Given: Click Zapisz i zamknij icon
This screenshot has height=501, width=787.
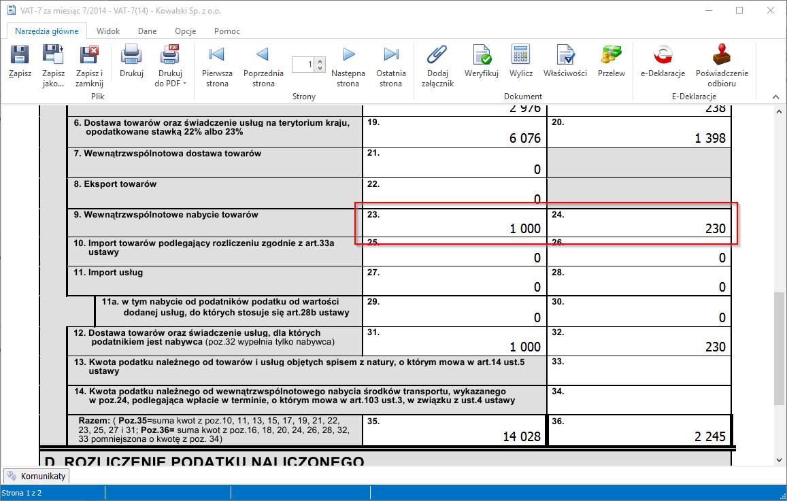Looking at the screenshot, I should pyautogui.click(x=89, y=56).
